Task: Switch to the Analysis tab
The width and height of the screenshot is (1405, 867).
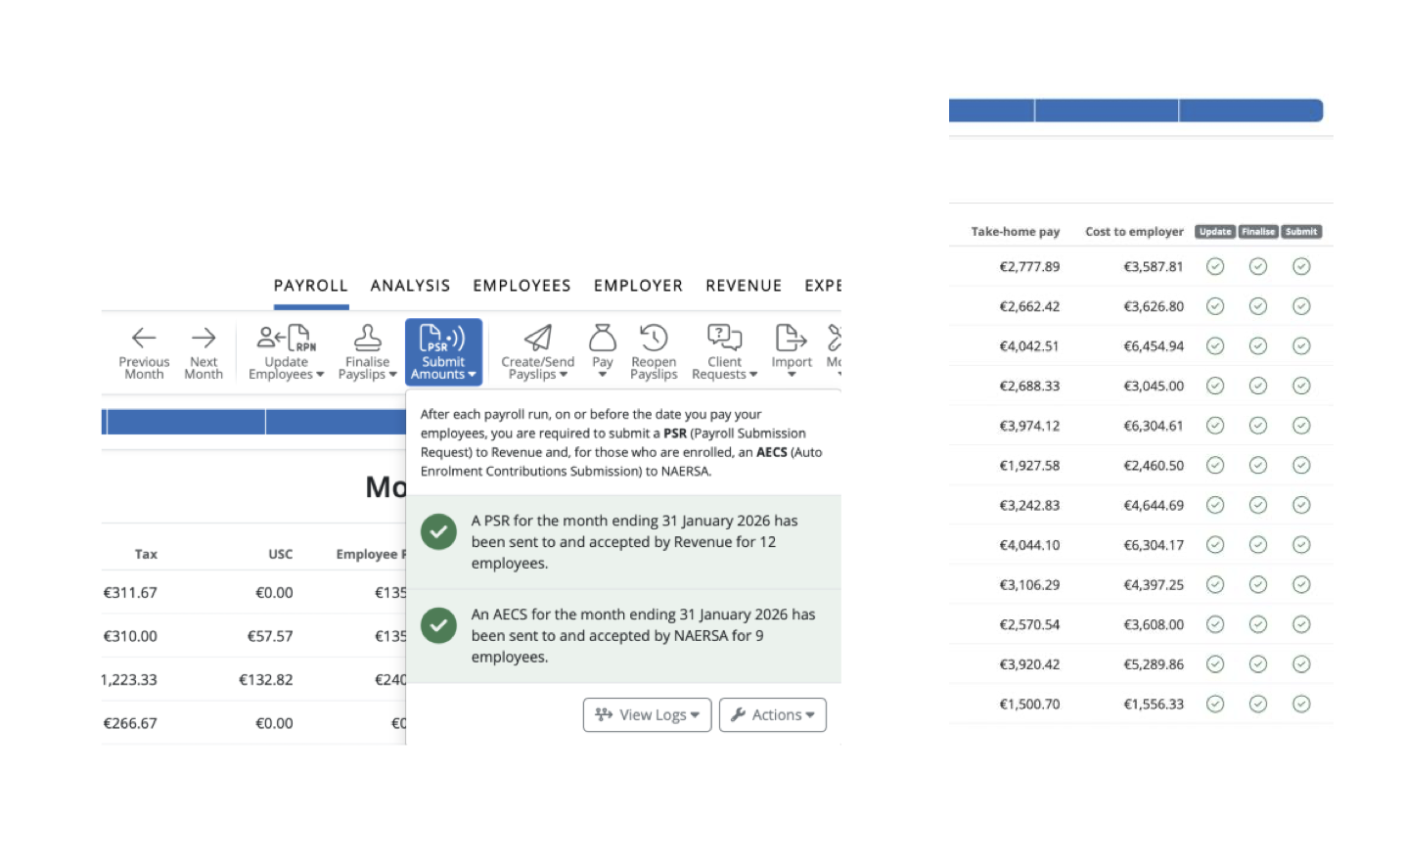Action: tap(410, 286)
